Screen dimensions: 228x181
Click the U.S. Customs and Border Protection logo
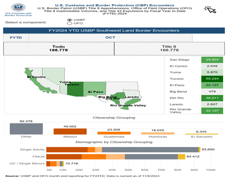[x=18, y=10]
